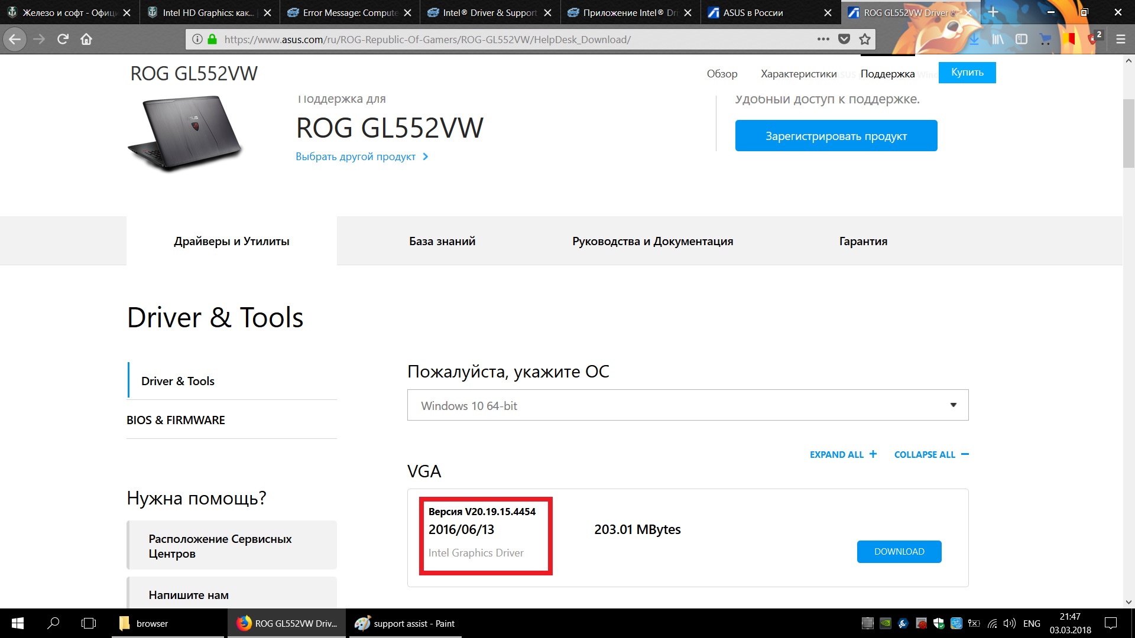Screen dimensions: 1135x638
Task: Switch to 'Intel Driver & Support' tab
Action: point(490,12)
